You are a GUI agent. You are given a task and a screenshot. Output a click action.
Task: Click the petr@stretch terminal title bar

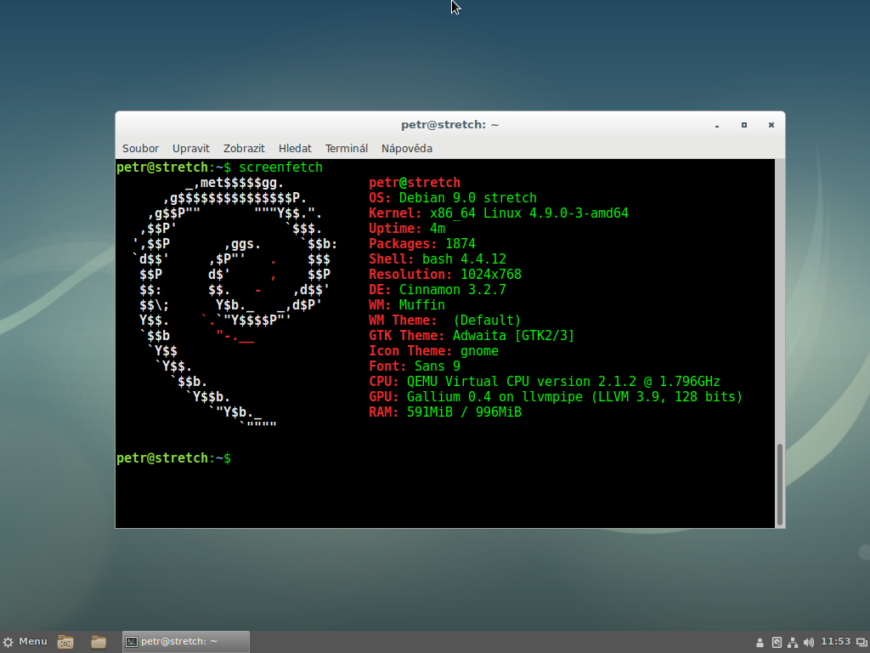[x=449, y=124]
